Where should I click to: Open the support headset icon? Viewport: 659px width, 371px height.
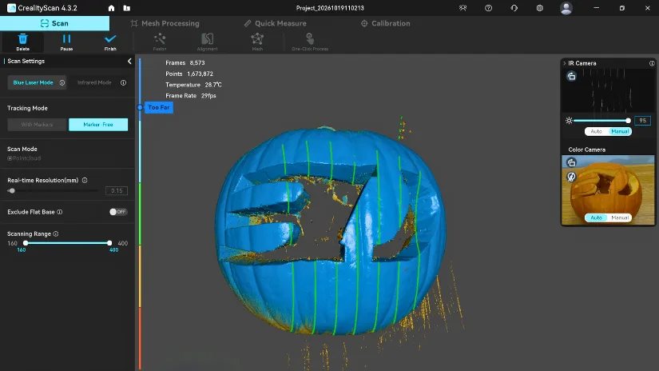(x=514, y=8)
